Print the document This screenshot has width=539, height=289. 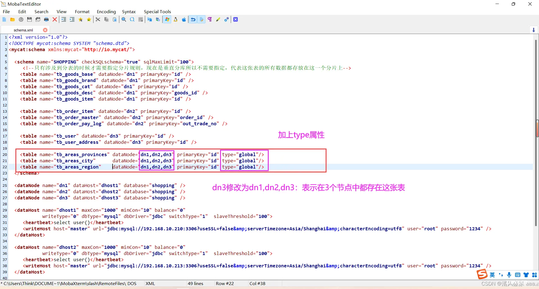(x=46, y=19)
